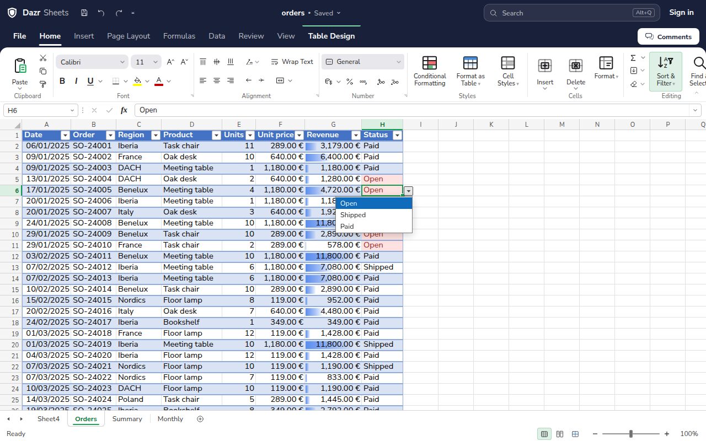The height and width of the screenshot is (441, 706).
Task: Click the increase indent arrow
Action: pyautogui.click(x=261, y=80)
